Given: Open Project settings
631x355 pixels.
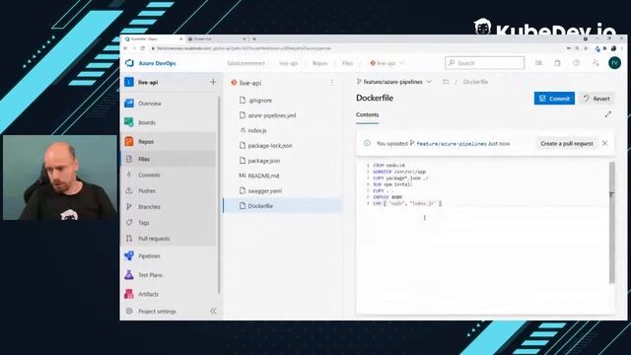Looking at the screenshot, I should [157, 312].
